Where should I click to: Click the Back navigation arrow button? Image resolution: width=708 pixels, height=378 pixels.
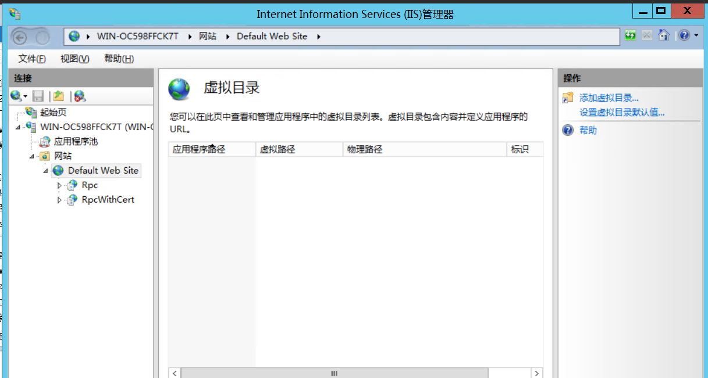[20, 38]
